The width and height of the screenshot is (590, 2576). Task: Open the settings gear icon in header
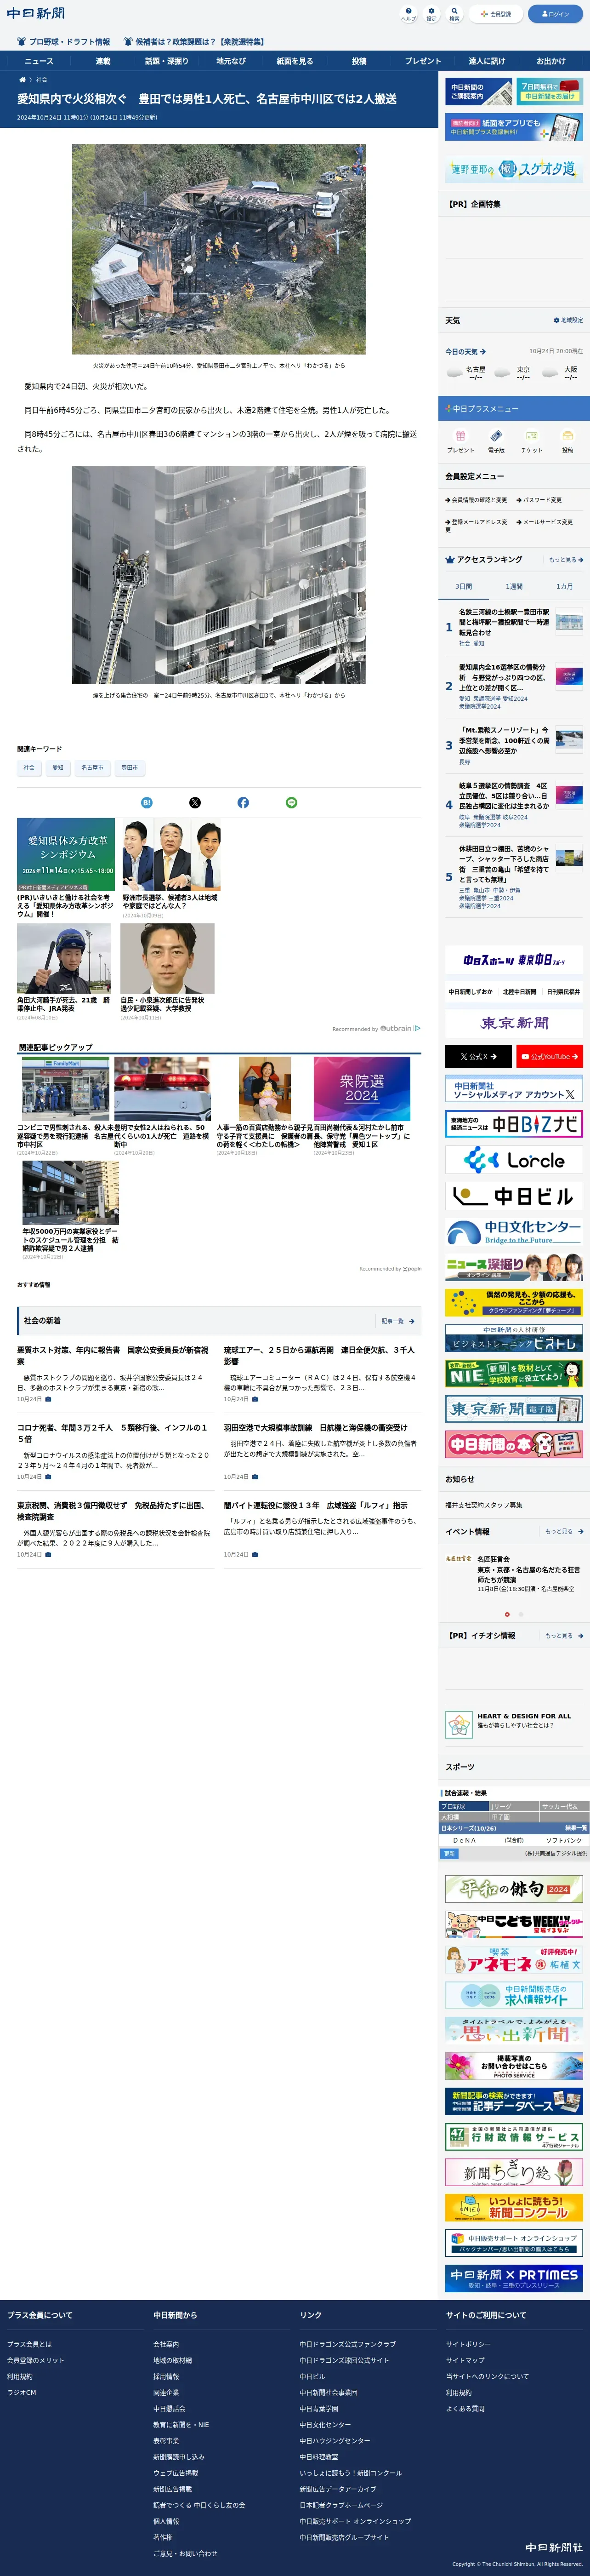431,14
